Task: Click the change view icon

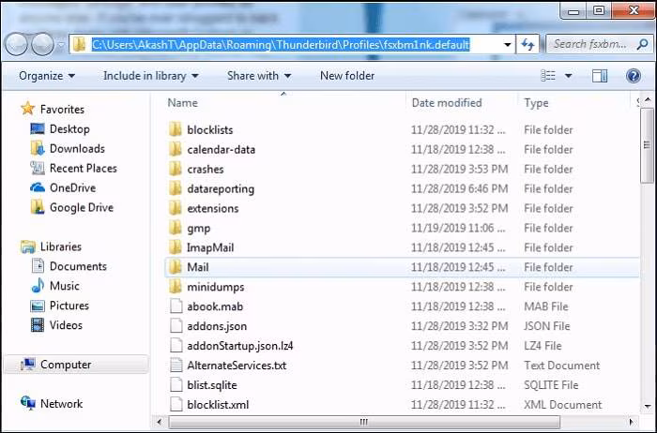Action: pyautogui.click(x=548, y=76)
